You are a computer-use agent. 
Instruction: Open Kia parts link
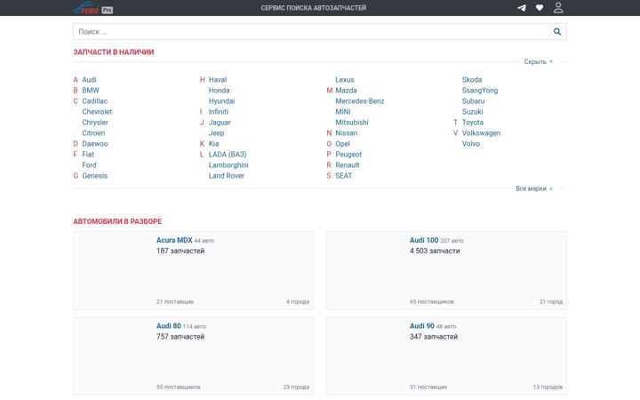pos(213,144)
